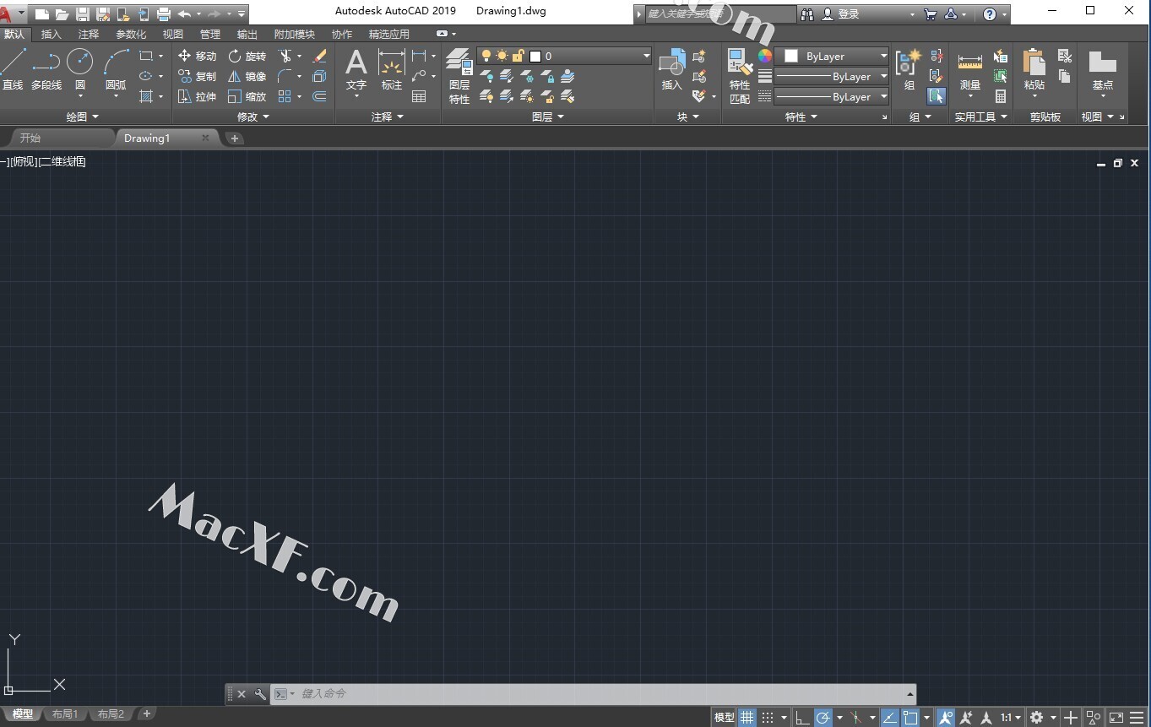Select the Erase tool icon

point(319,56)
